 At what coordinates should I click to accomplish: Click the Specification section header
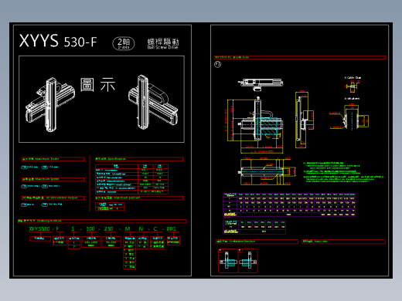tap(139, 159)
